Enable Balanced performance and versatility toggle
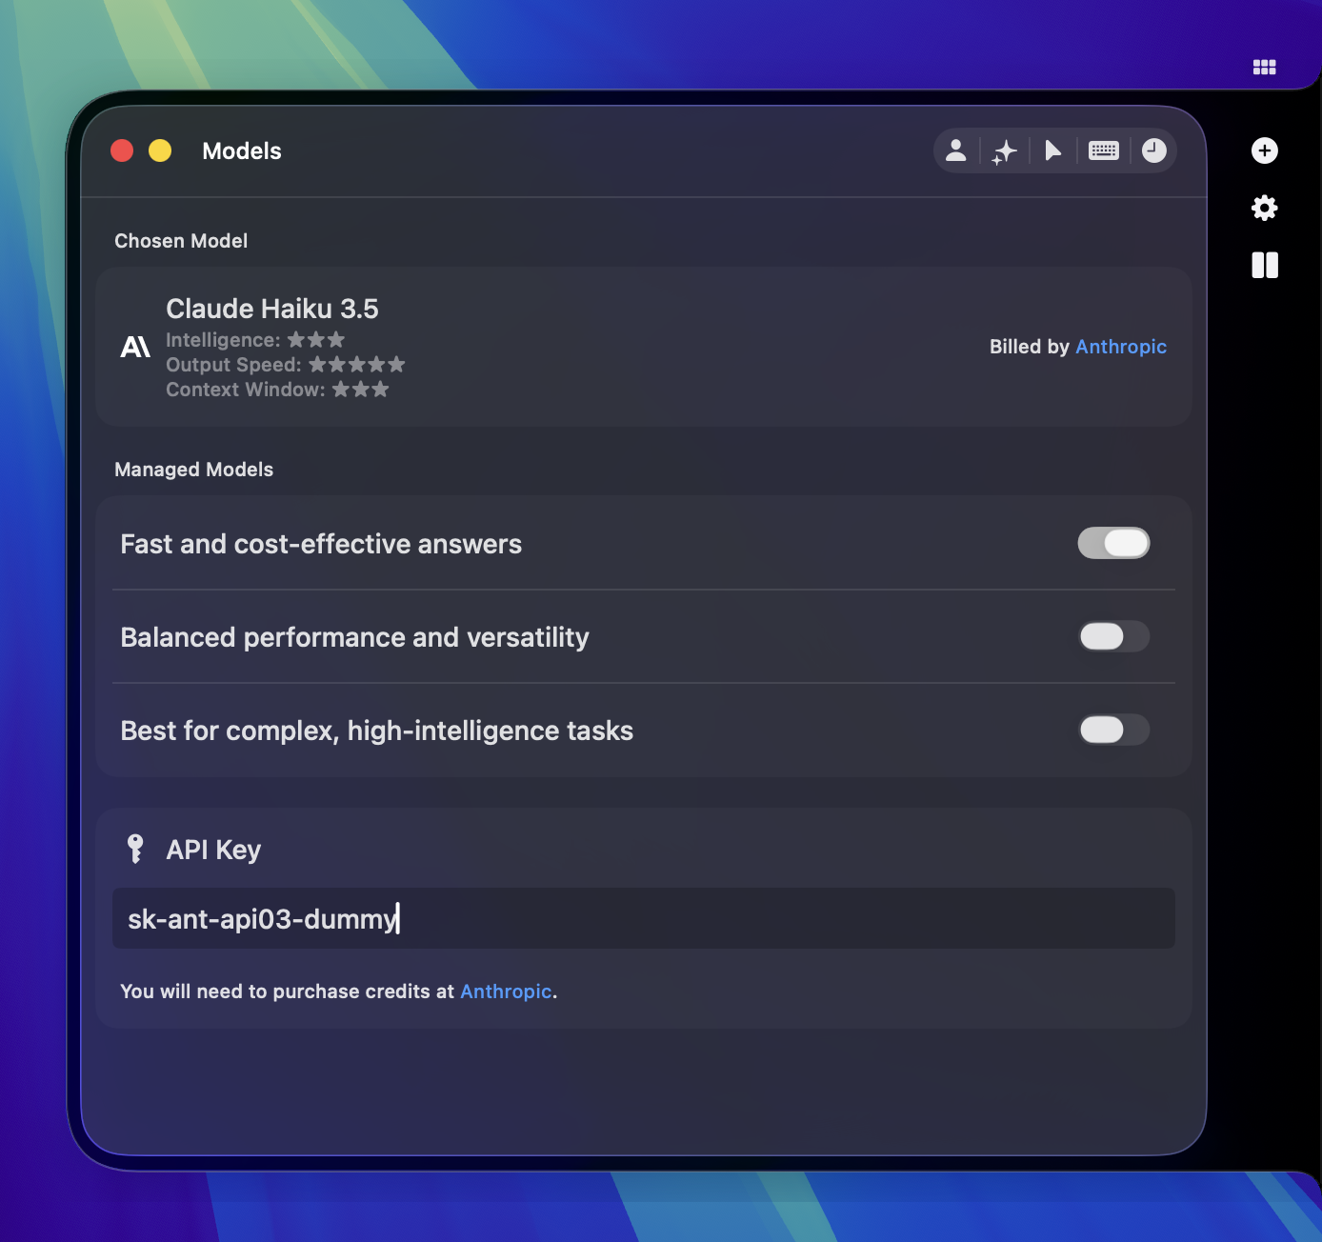Image resolution: width=1322 pixels, height=1242 pixels. pos(1113,636)
